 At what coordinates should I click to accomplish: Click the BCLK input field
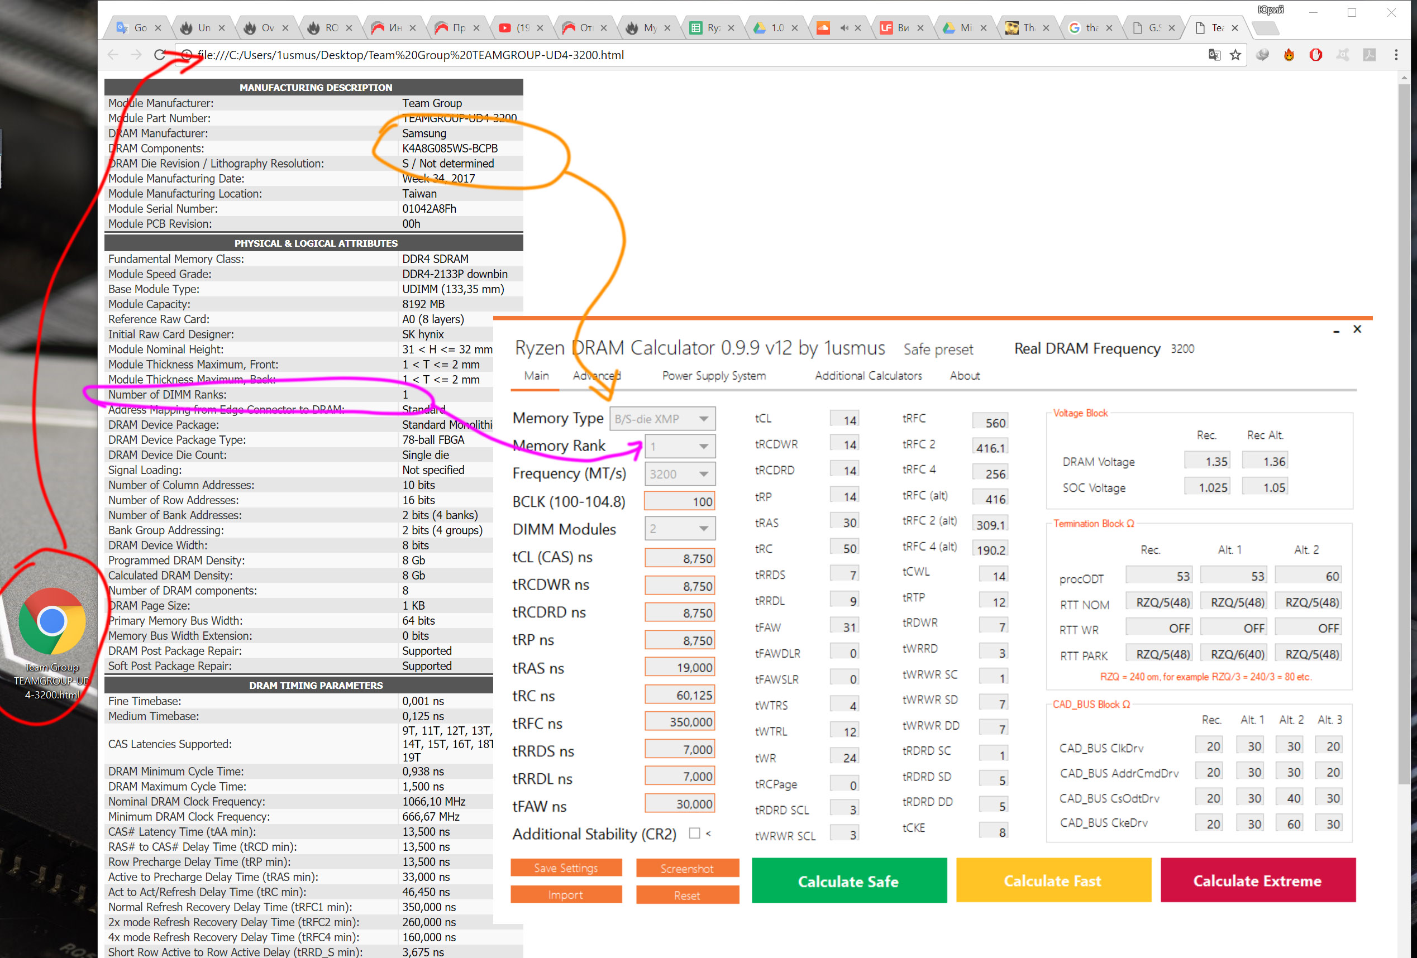[x=679, y=501]
